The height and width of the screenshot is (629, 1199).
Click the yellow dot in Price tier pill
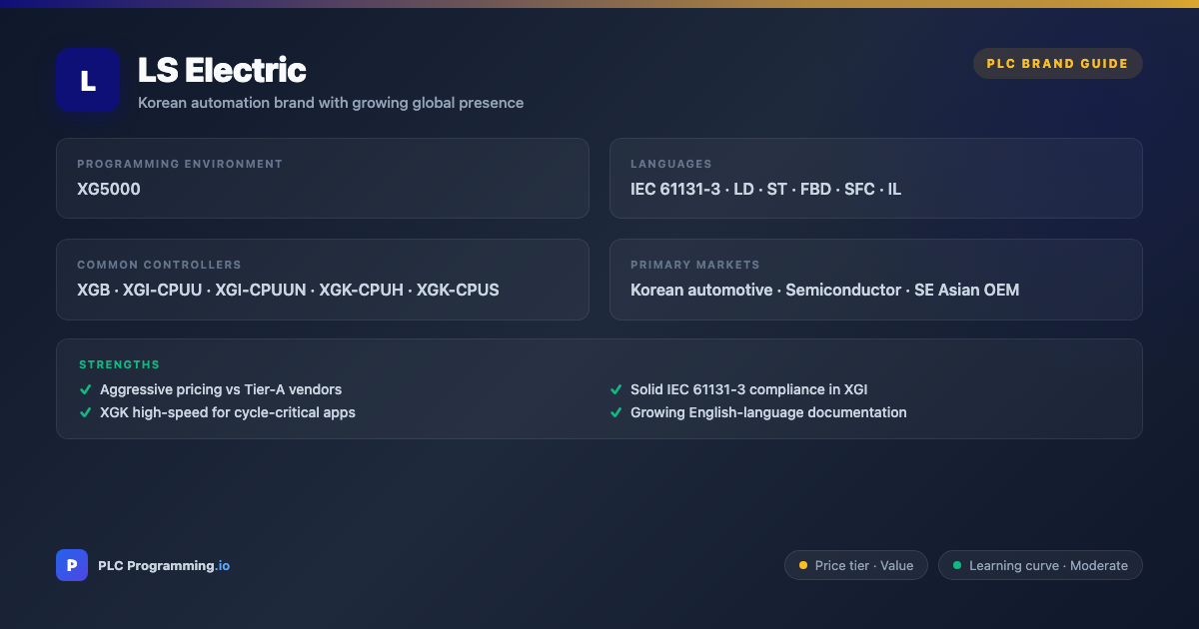[803, 565]
